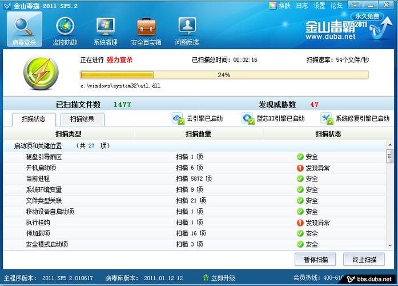Toggle the 云引擎 cloud engine status
This screenshot has width=398, height=286.
pyautogui.click(x=198, y=118)
